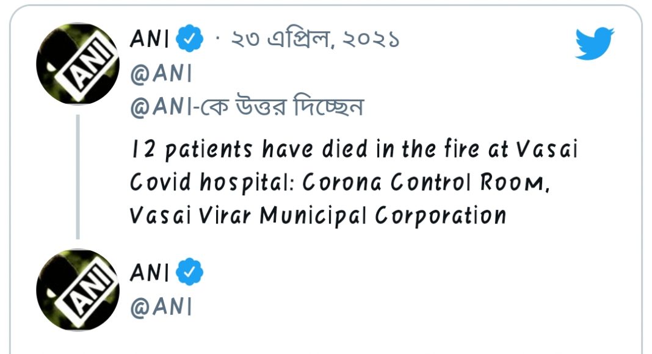The height and width of the screenshot is (354, 652).
Task: Click the @ANI mention in the reply line
Action: pos(161,107)
